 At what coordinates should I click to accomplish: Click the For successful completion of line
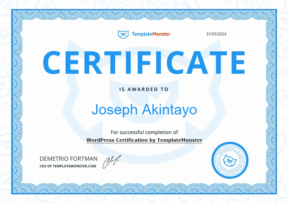point(144,132)
